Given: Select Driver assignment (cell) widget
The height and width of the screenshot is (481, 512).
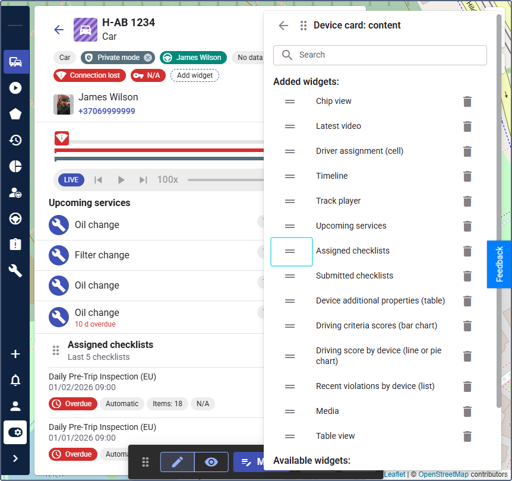Looking at the screenshot, I should pyautogui.click(x=359, y=151).
